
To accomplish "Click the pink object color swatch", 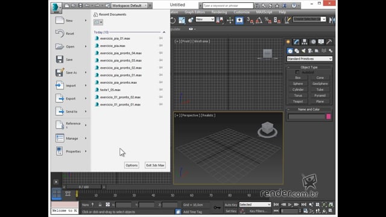I will pos(328,116).
